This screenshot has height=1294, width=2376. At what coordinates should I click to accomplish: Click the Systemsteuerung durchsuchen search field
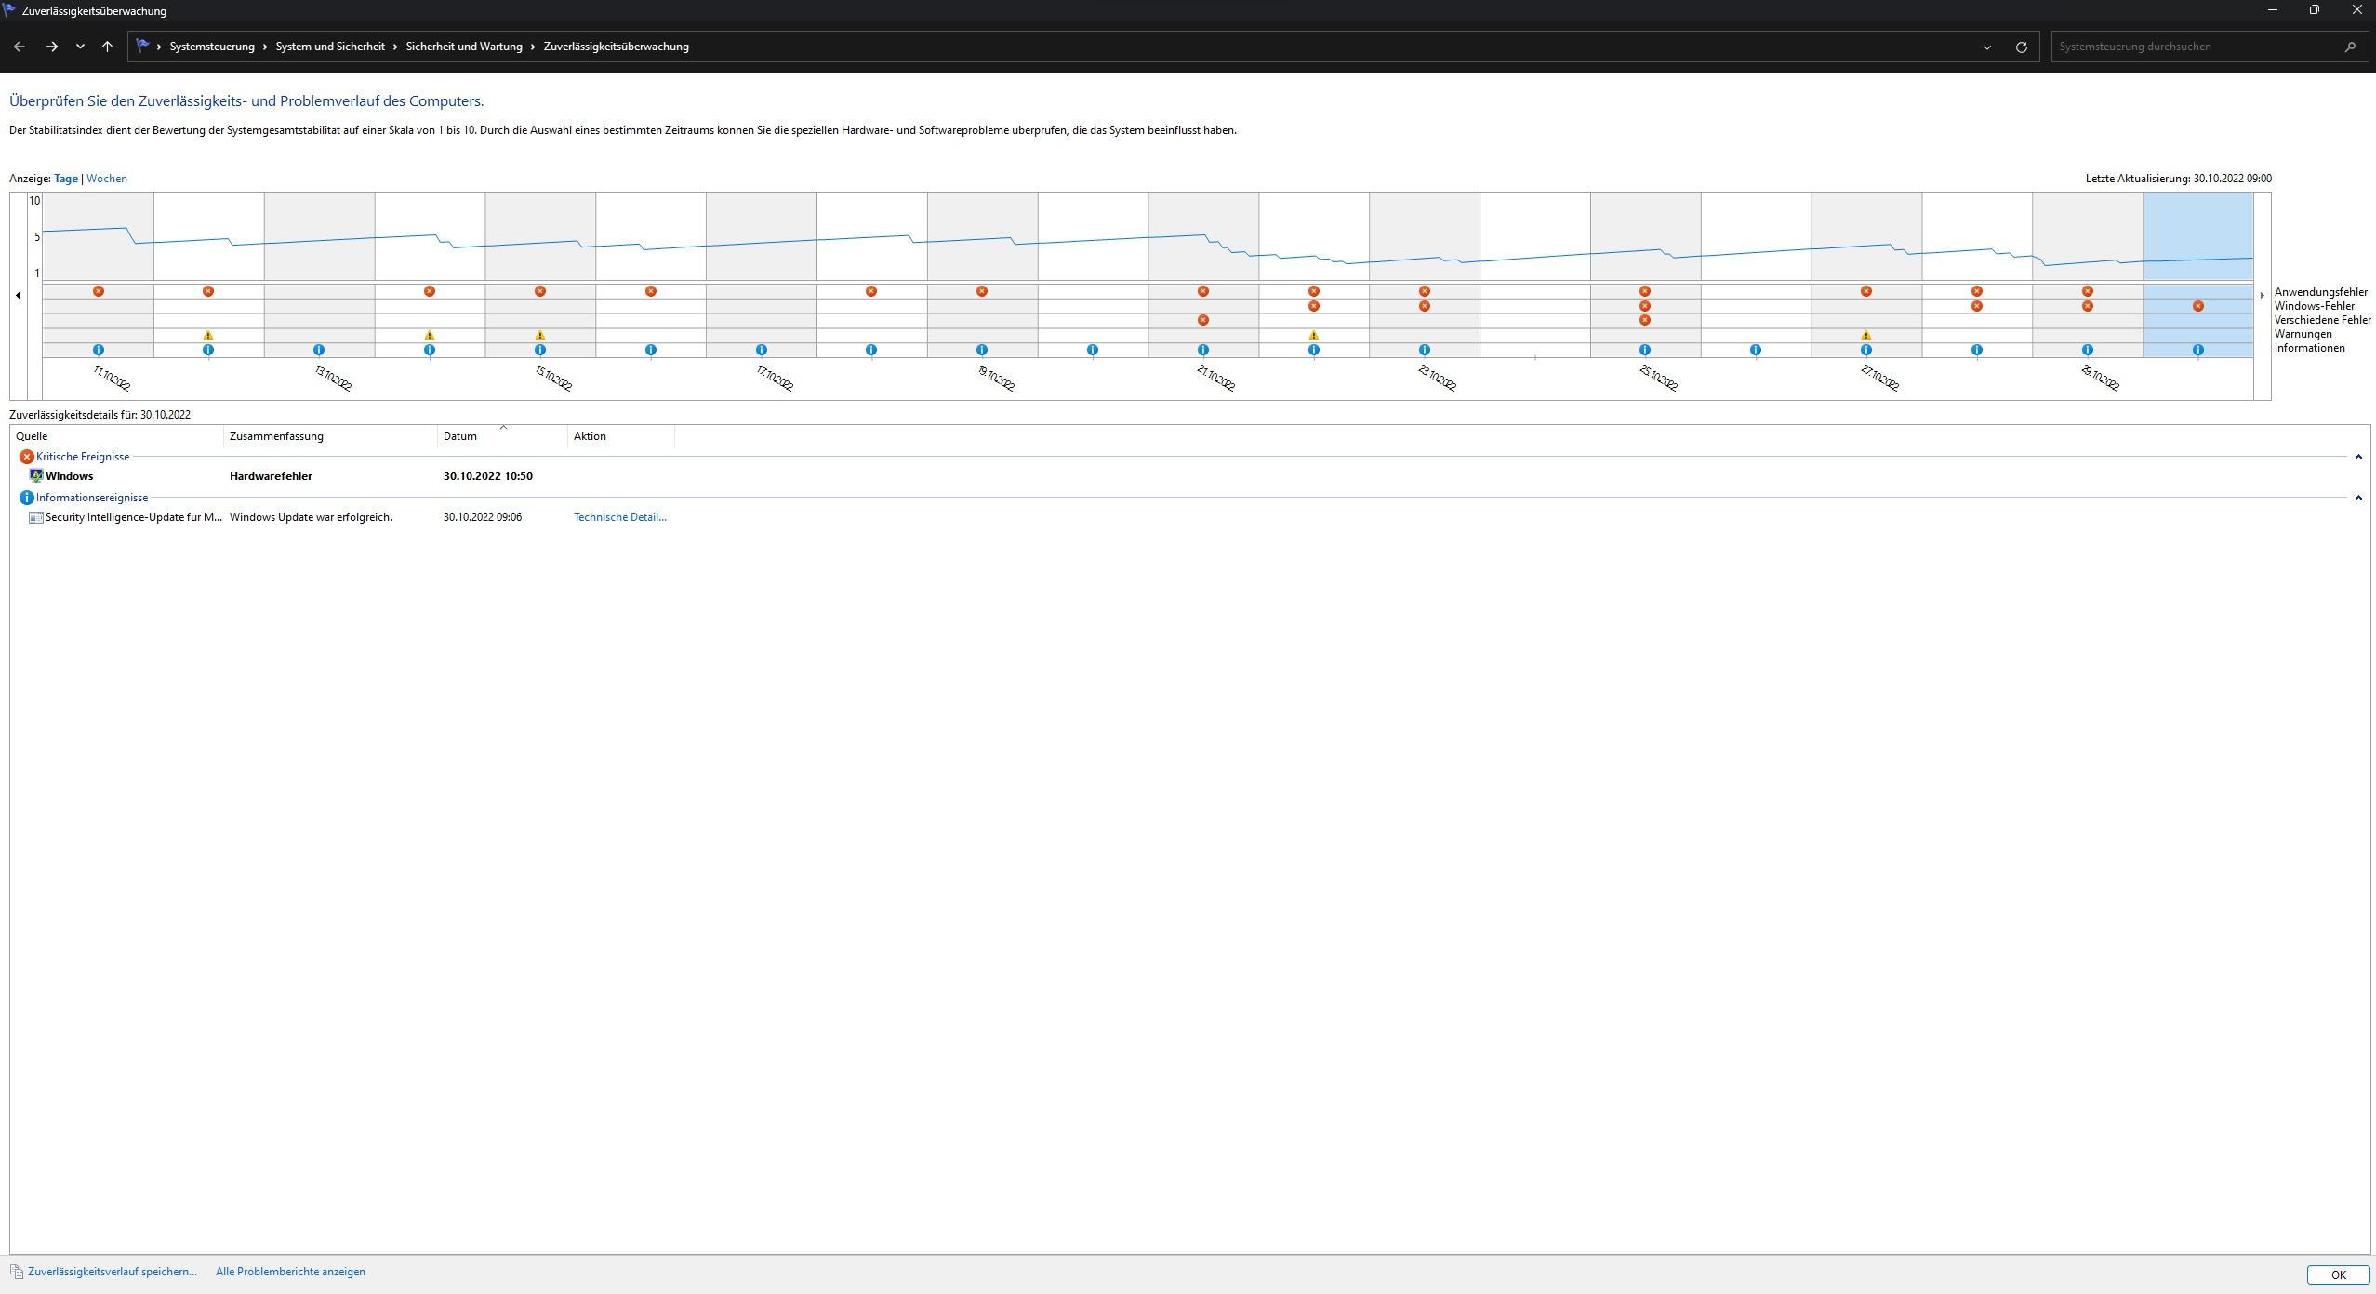click(2195, 47)
